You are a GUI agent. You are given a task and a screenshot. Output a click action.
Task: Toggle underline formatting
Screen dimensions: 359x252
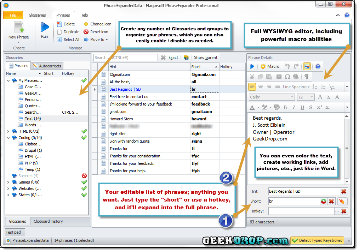click(302, 107)
